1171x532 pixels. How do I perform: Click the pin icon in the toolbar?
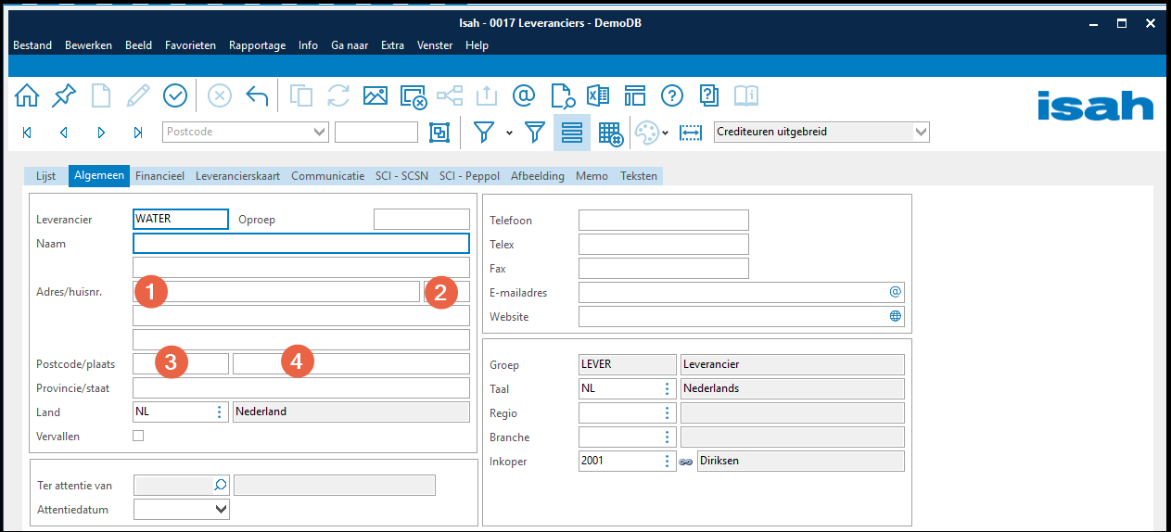coord(64,95)
